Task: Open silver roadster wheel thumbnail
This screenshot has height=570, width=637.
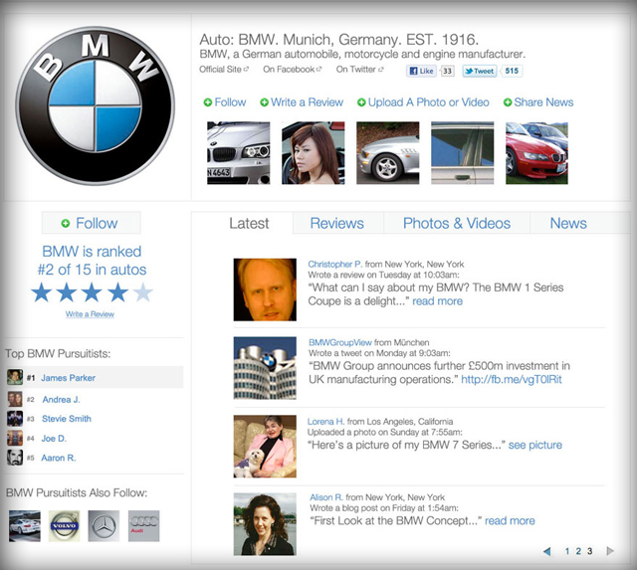Action: (x=388, y=153)
